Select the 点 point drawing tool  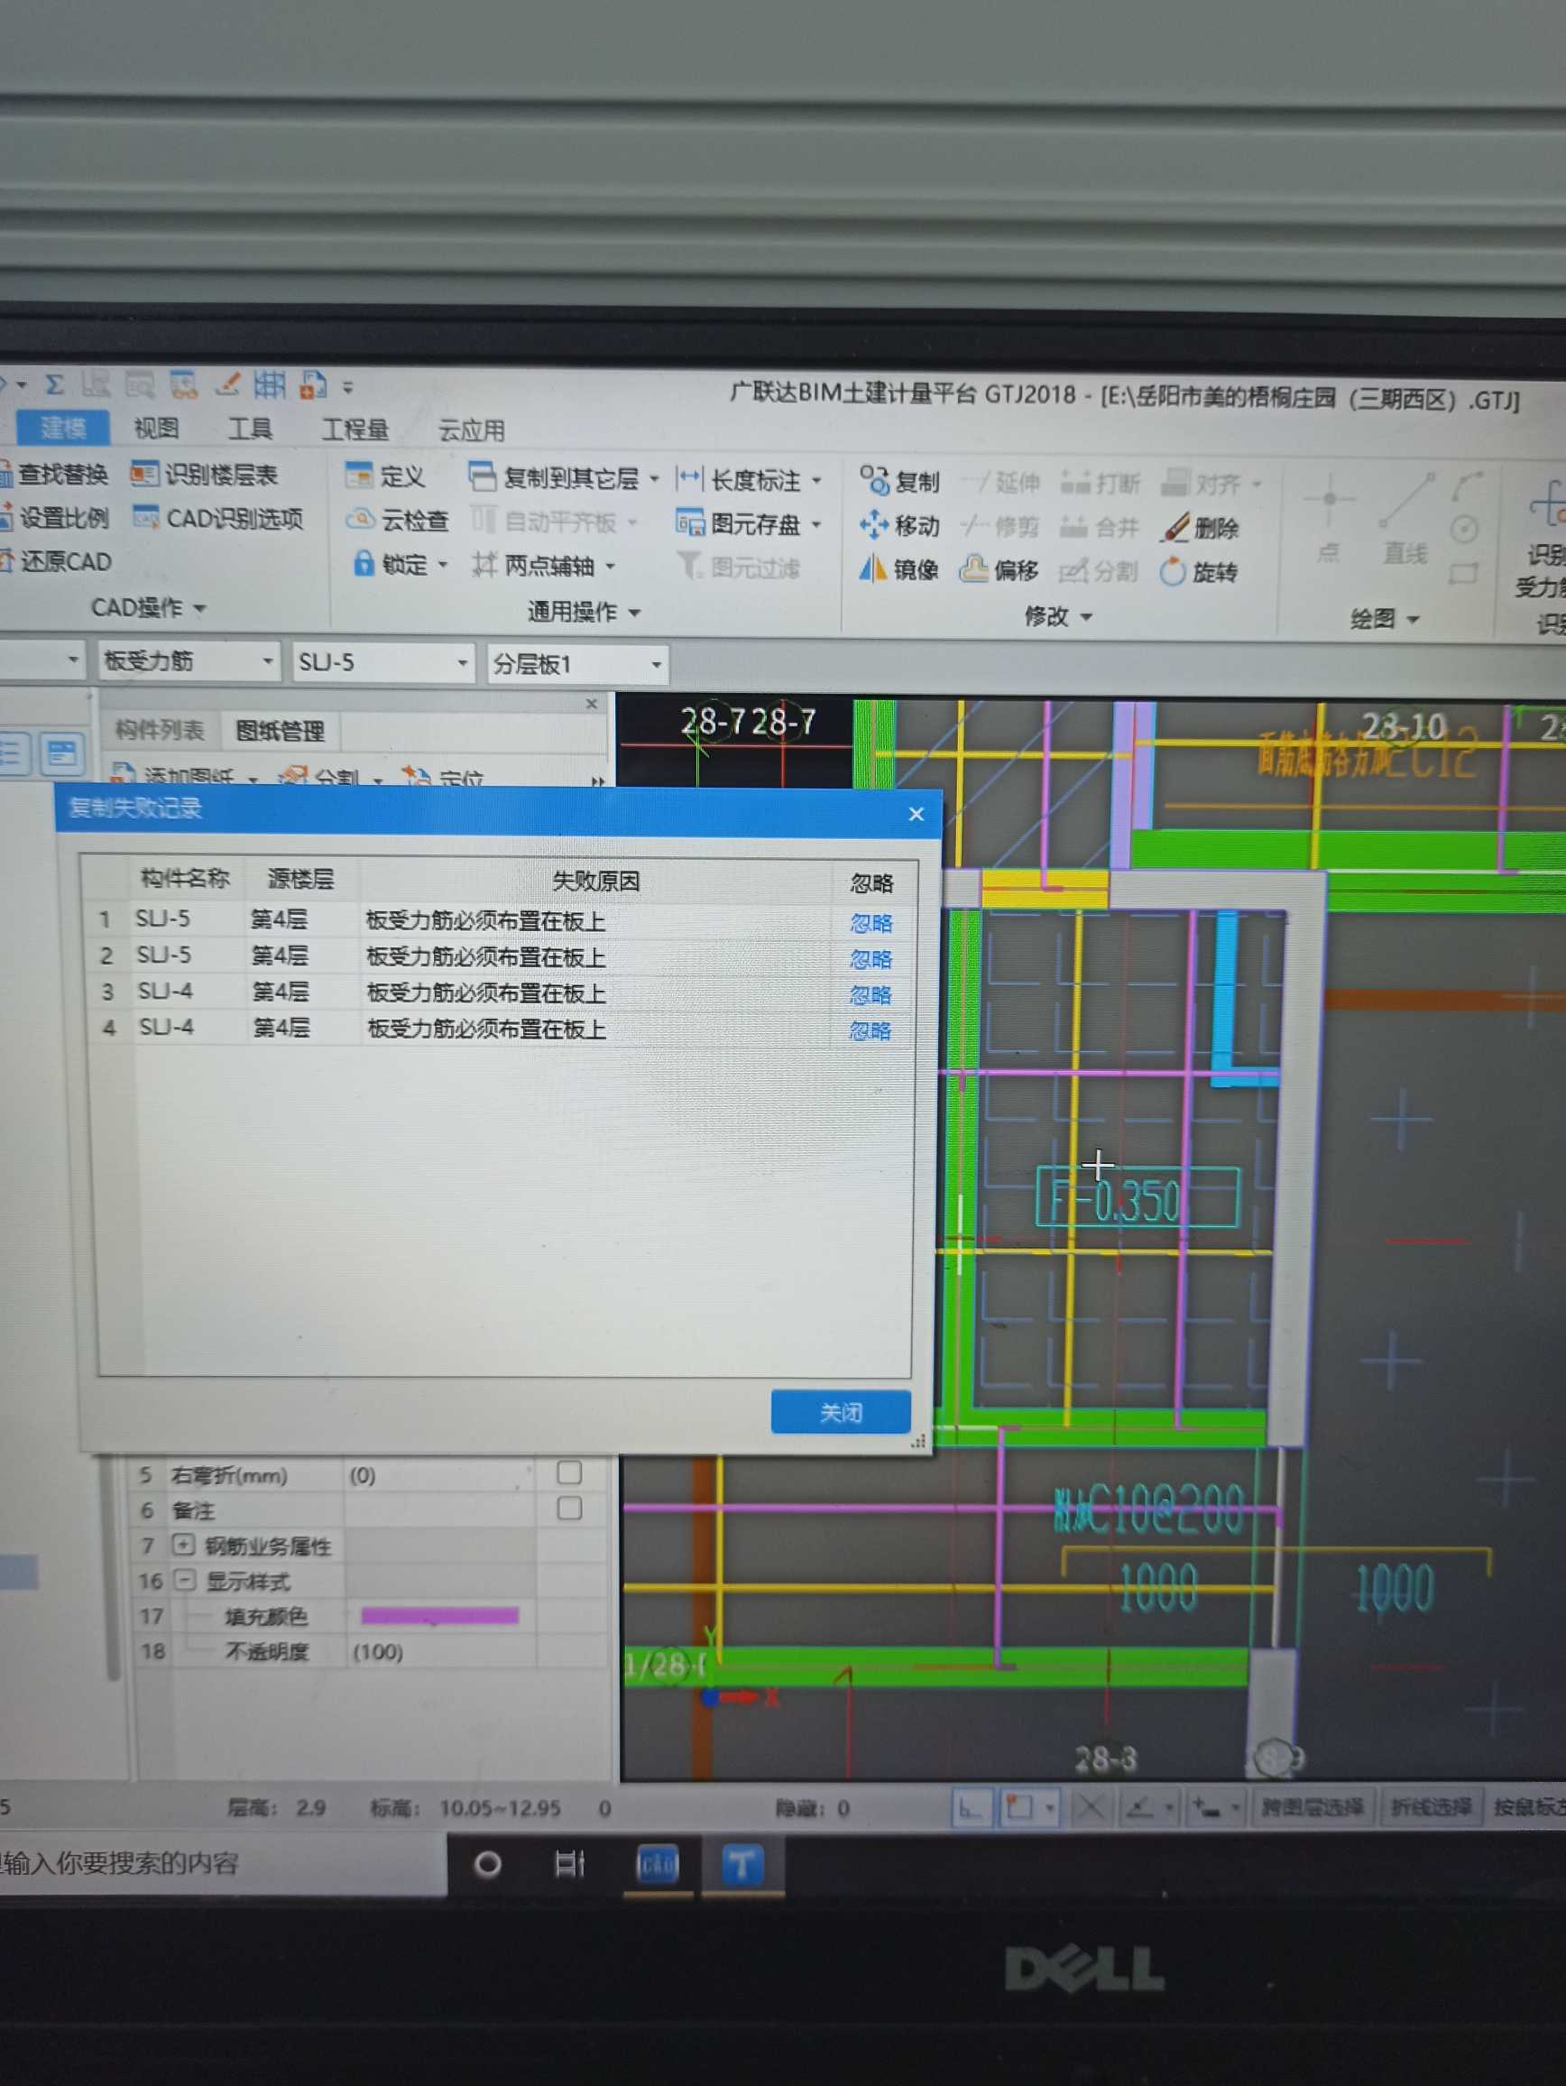coord(1329,519)
